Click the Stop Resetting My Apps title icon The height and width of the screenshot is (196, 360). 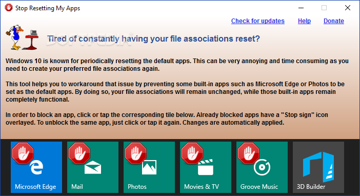point(9,8)
